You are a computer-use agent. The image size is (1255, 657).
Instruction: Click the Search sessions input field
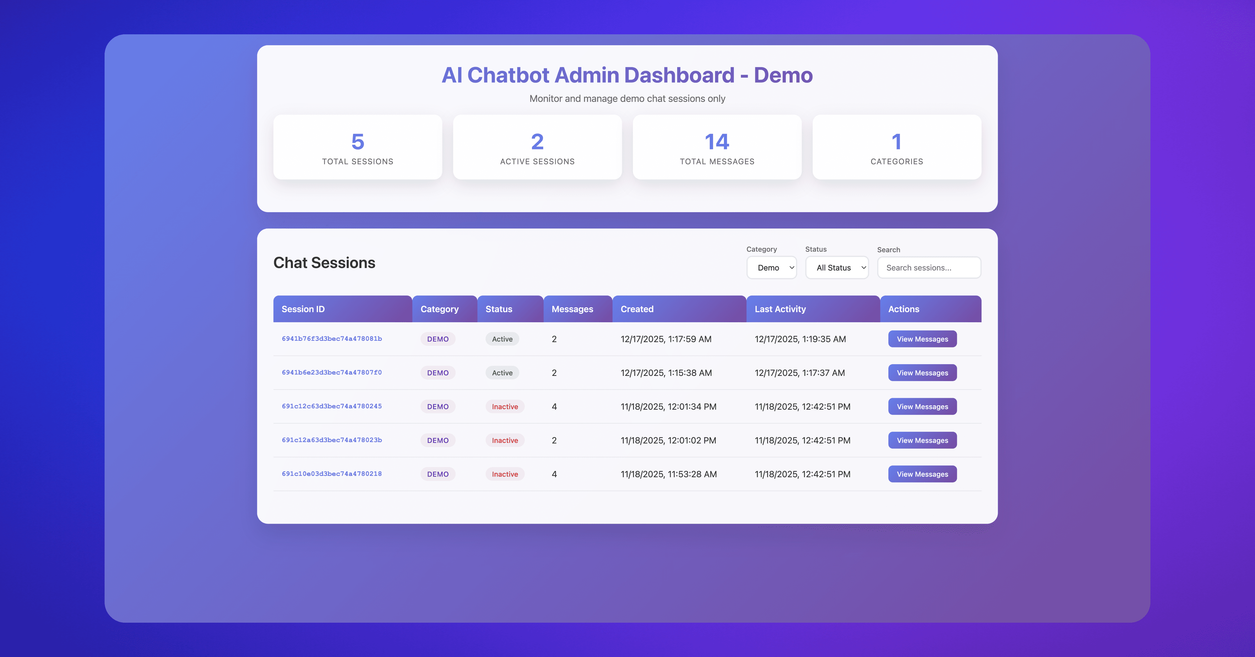tap(929, 268)
